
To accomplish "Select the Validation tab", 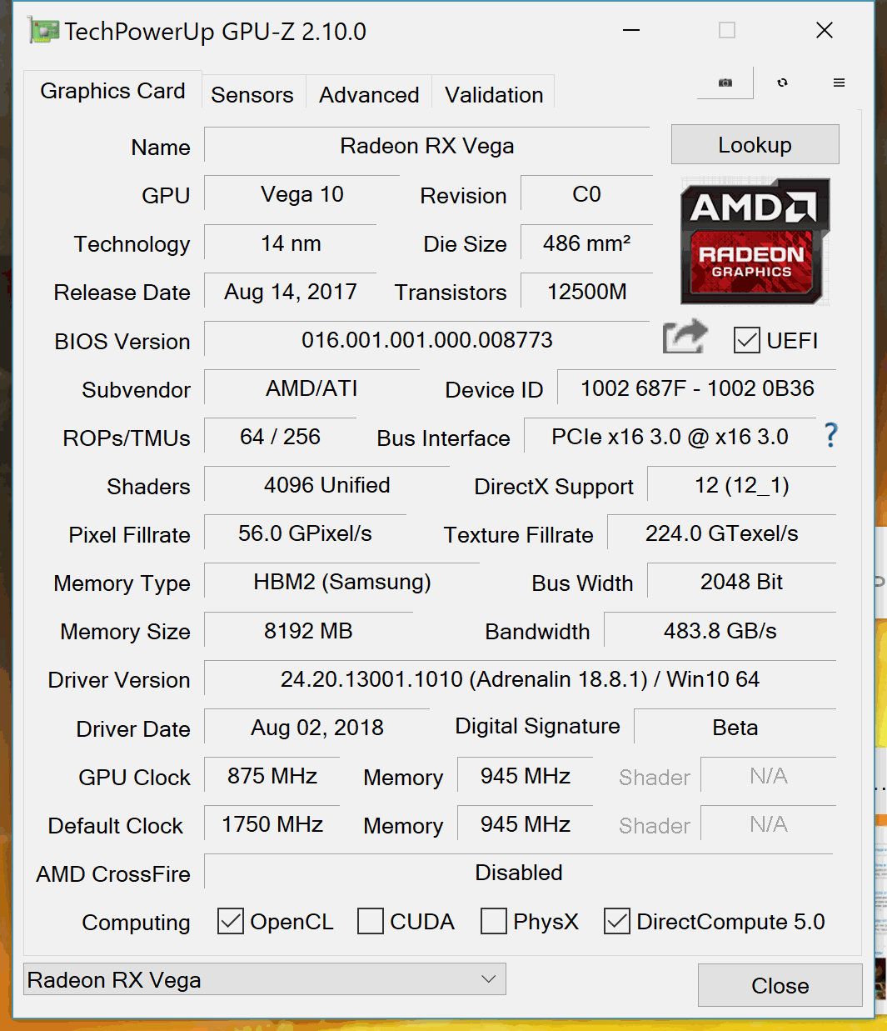I will click(494, 95).
